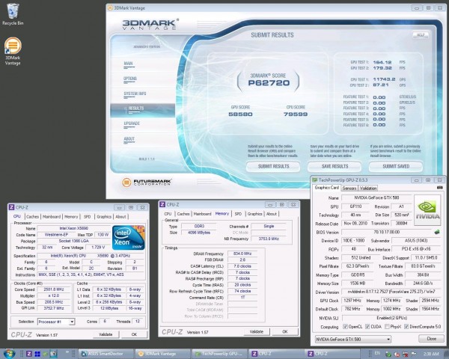Switch to 3DMark Vantage in the taskbar
Viewport: 449px width, 359px height.
click(x=162, y=354)
